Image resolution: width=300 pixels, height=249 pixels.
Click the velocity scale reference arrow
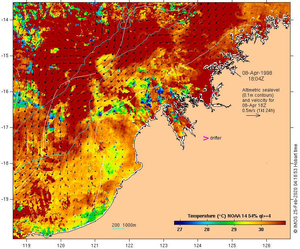253,115
